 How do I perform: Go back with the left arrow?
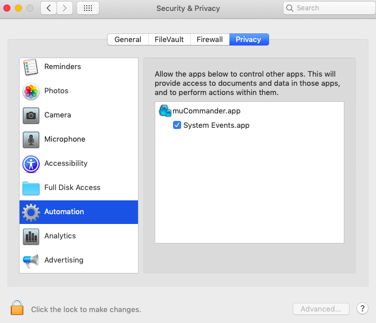click(x=49, y=8)
